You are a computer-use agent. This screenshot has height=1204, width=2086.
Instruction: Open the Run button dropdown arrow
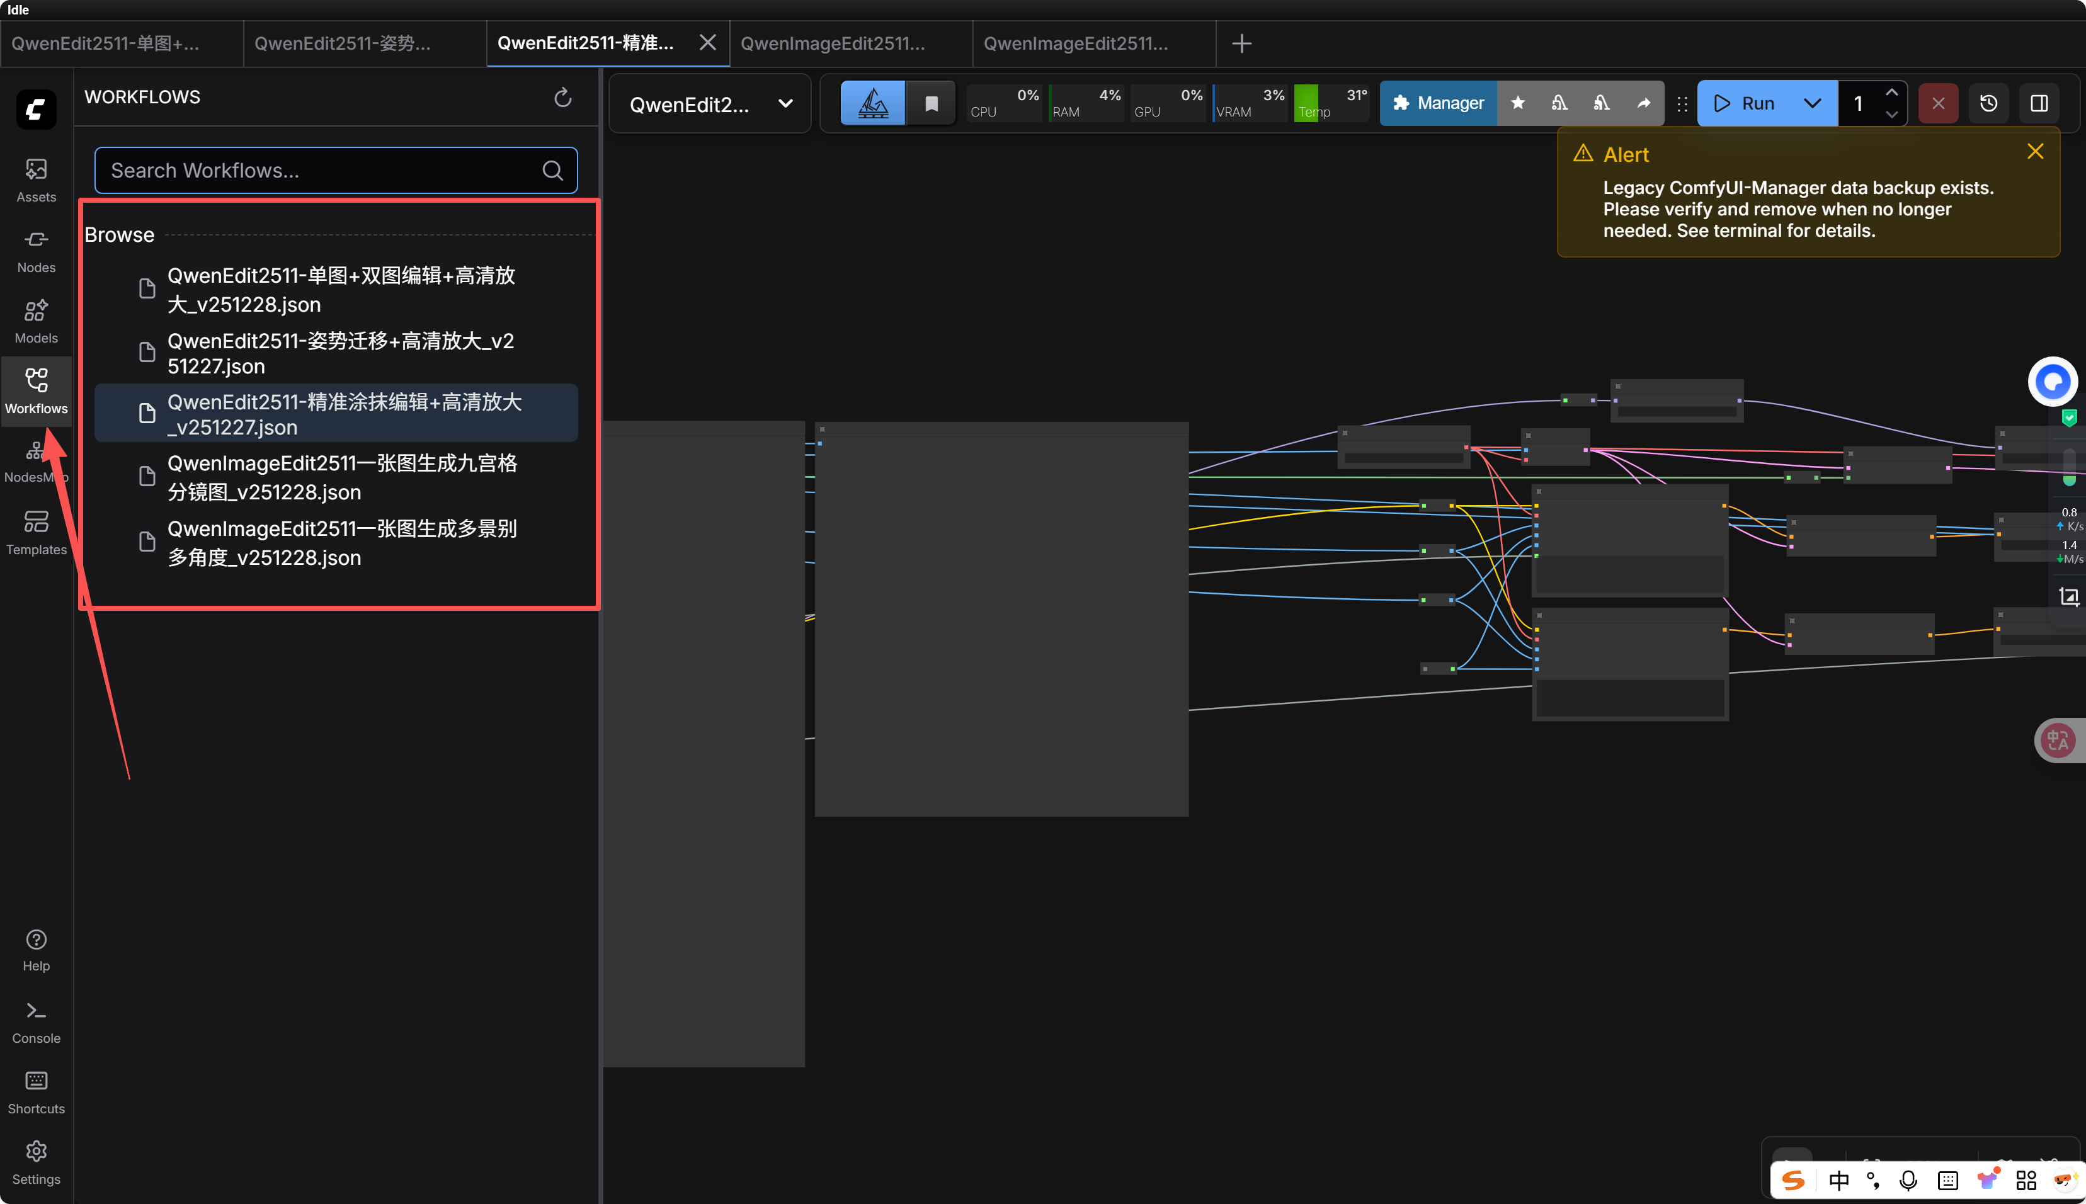tap(1811, 103)
